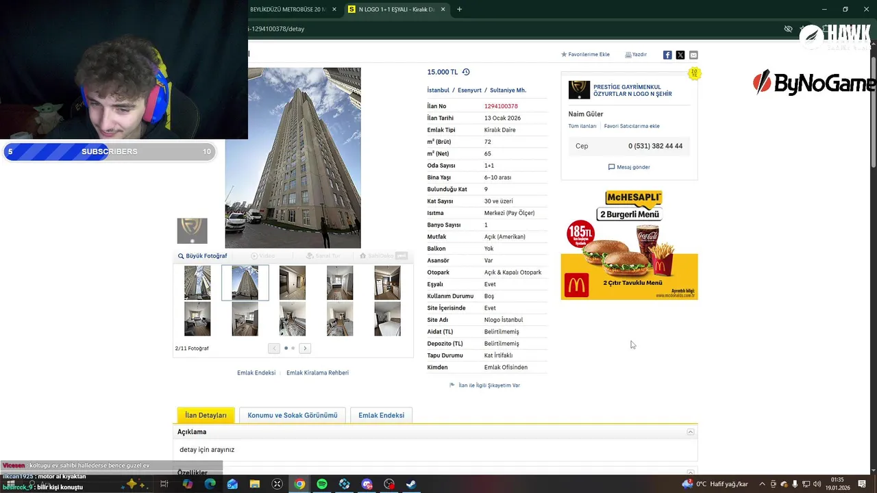
Task: Open Spotify from the taskbar
Action: [322, 484]
